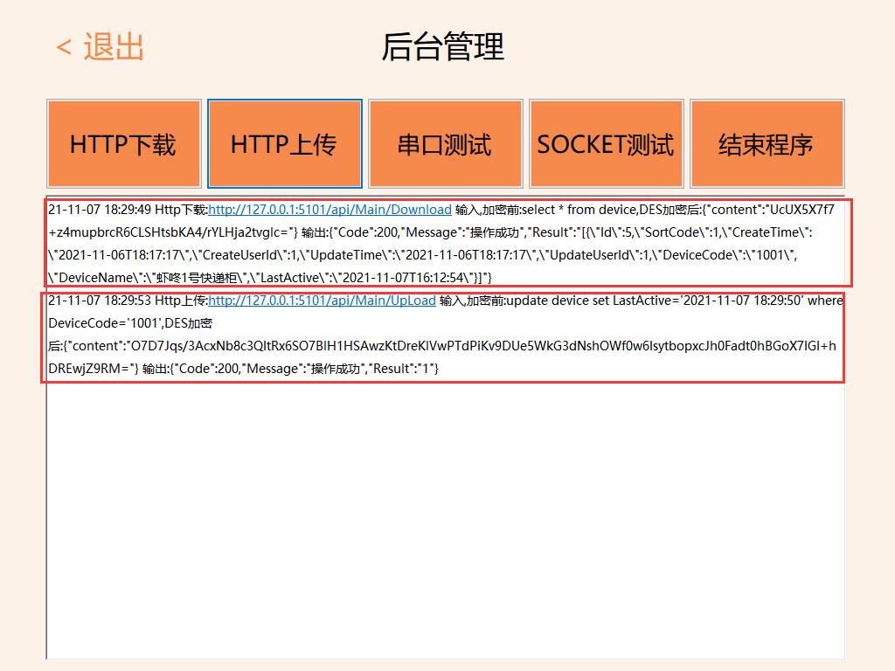Image resolution: width=895 pixels, height=671 pixels.
Task: Open the api/Main/UpLoad link
Action: tap(322, 301)
